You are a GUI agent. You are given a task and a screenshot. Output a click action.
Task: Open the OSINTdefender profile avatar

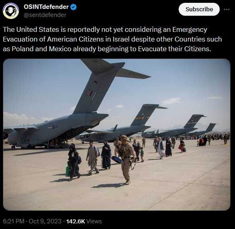click(x=11, y=11)
